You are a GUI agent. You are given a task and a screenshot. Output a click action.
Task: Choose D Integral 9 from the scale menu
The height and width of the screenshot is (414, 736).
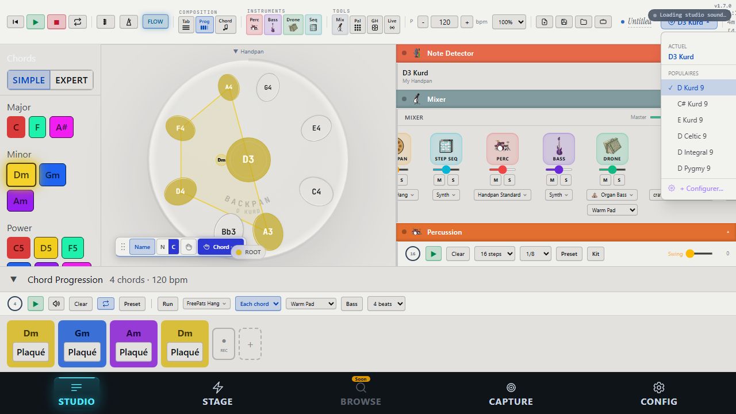tap(698, 152)
